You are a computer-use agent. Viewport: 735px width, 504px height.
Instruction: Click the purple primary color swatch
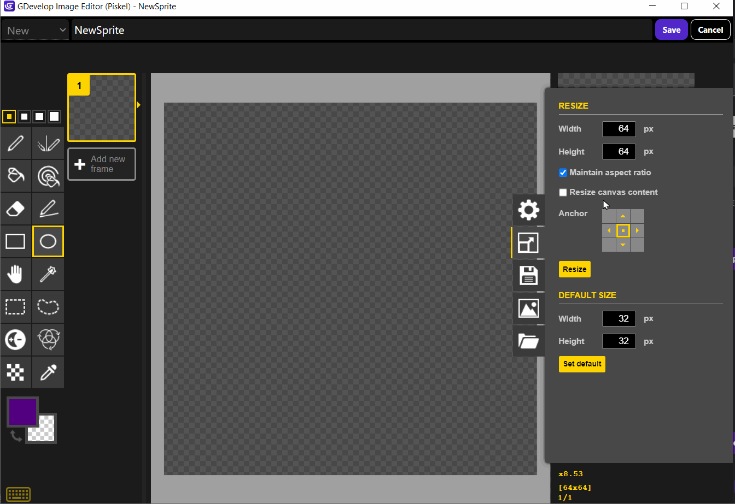pyautogui.click(x=22, y=412)
